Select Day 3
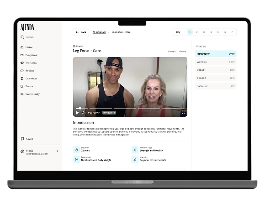265x203 pixels. click(x=204, y=32)
